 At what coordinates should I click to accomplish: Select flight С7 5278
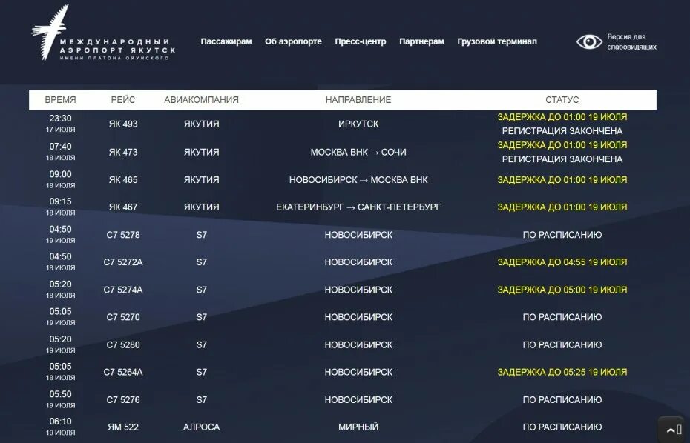point(123,235)
